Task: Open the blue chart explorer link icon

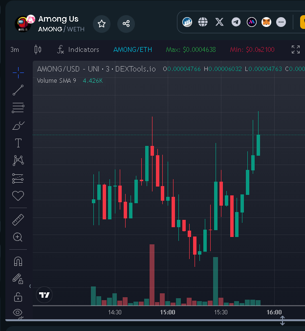Action: coord(187,22)
